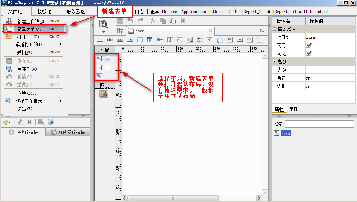
Task: Click the delete X toolbar icon
Action: (x=183, y=21)
